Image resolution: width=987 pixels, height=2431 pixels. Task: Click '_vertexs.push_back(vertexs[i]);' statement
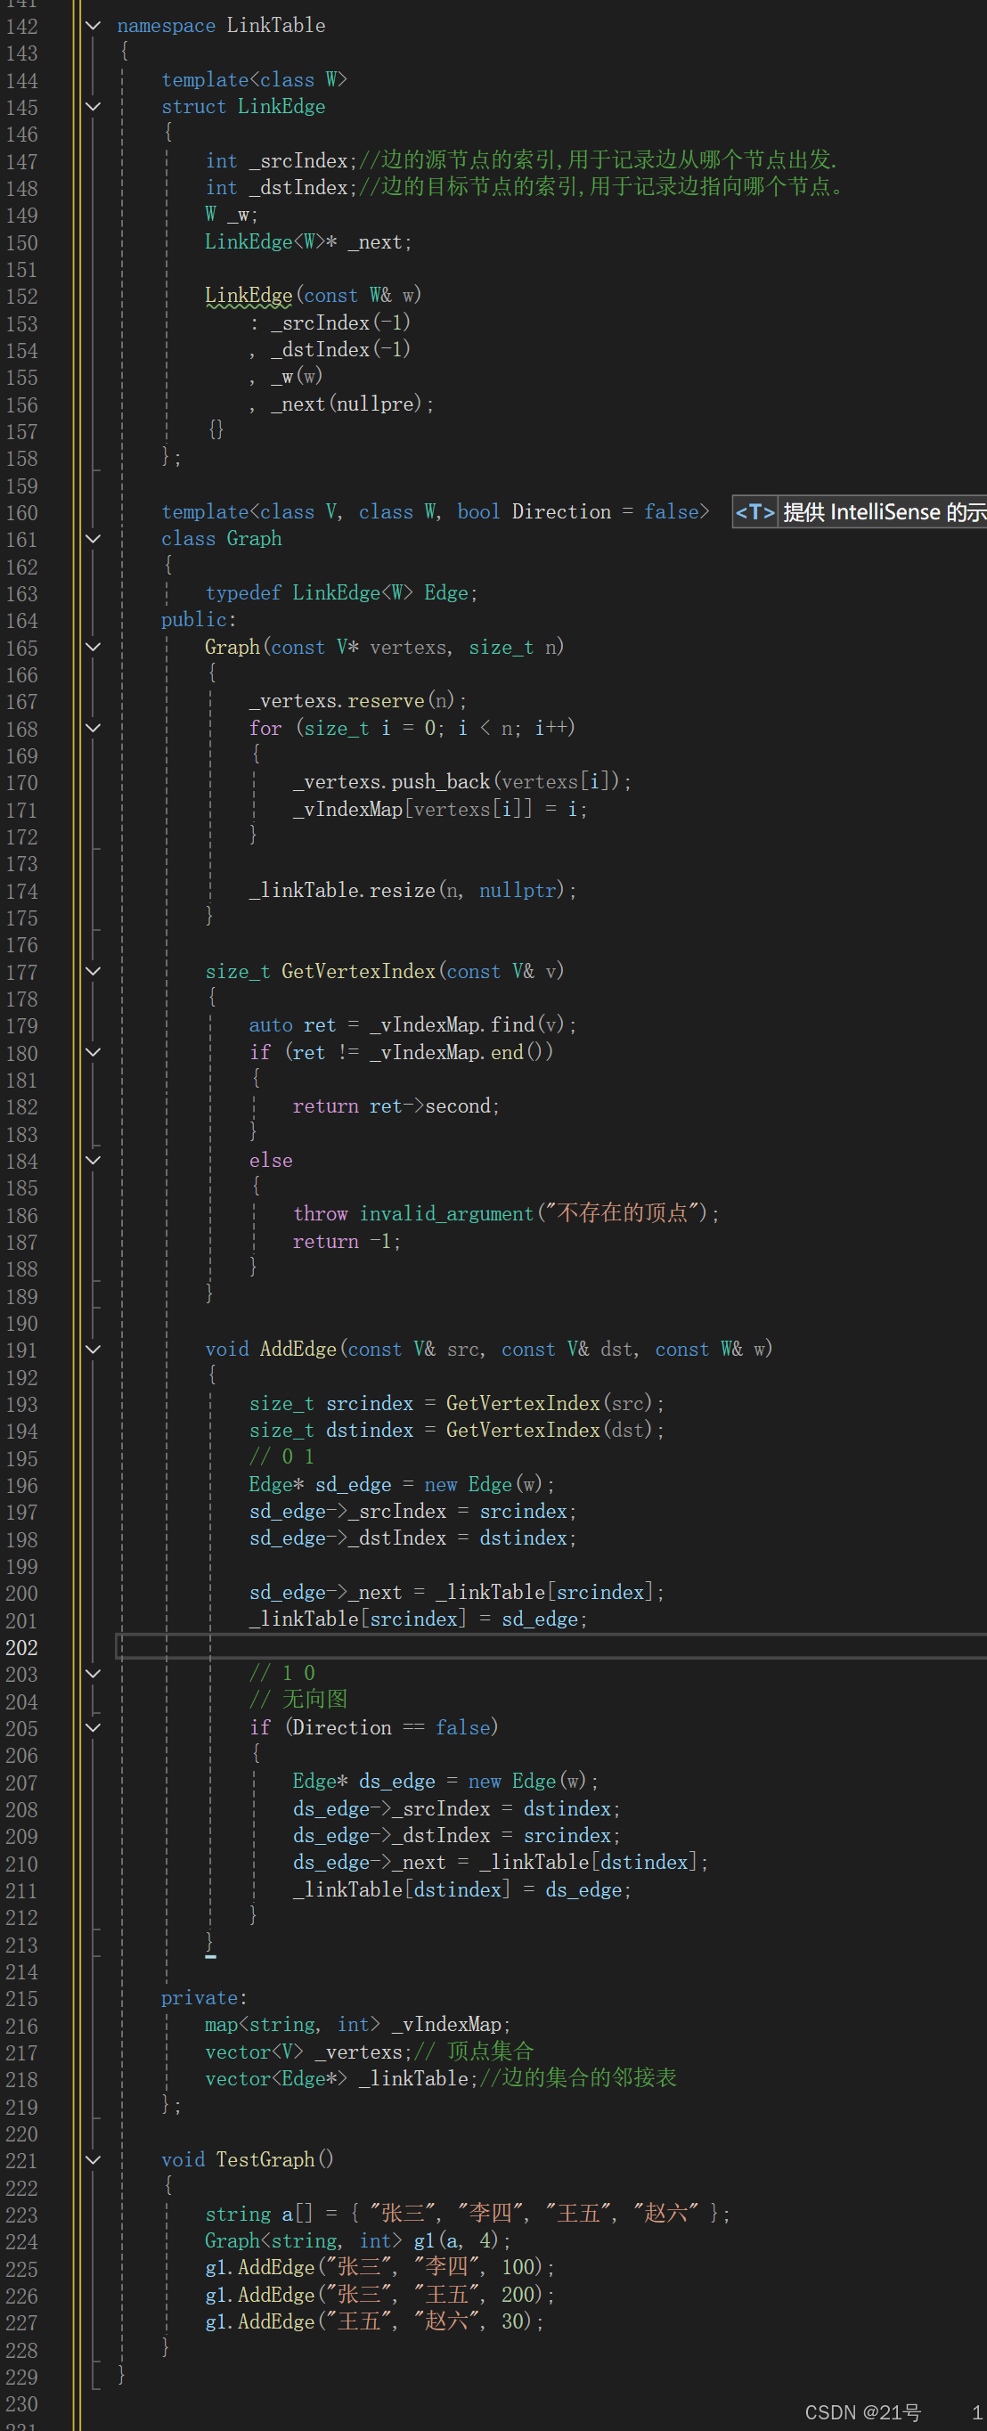[x=462, y=782]
